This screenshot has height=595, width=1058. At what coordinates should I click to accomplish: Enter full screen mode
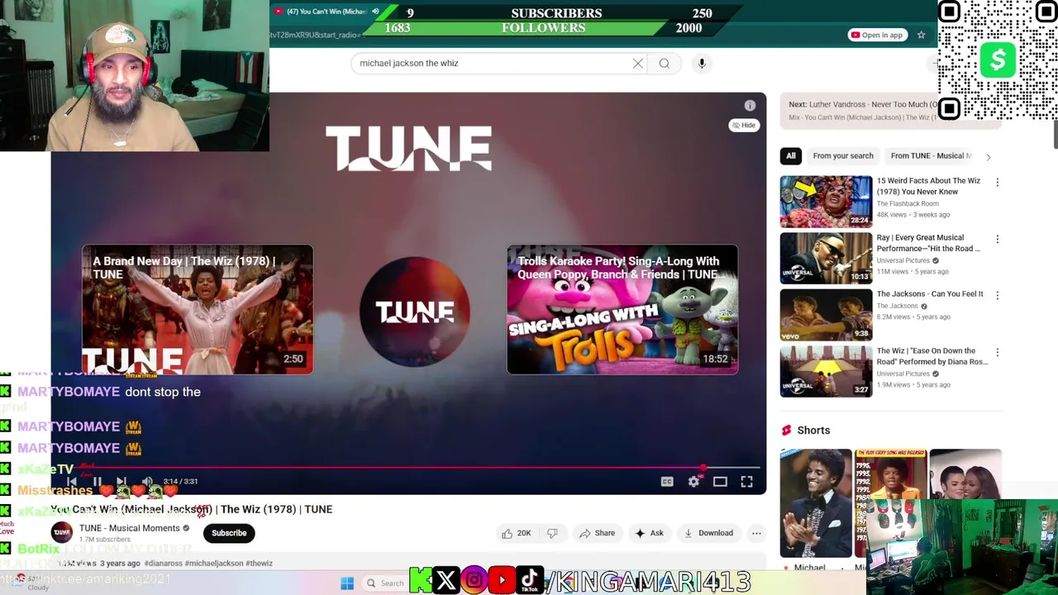point(746,482)
